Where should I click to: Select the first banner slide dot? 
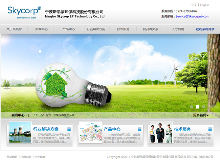point(192,107)
